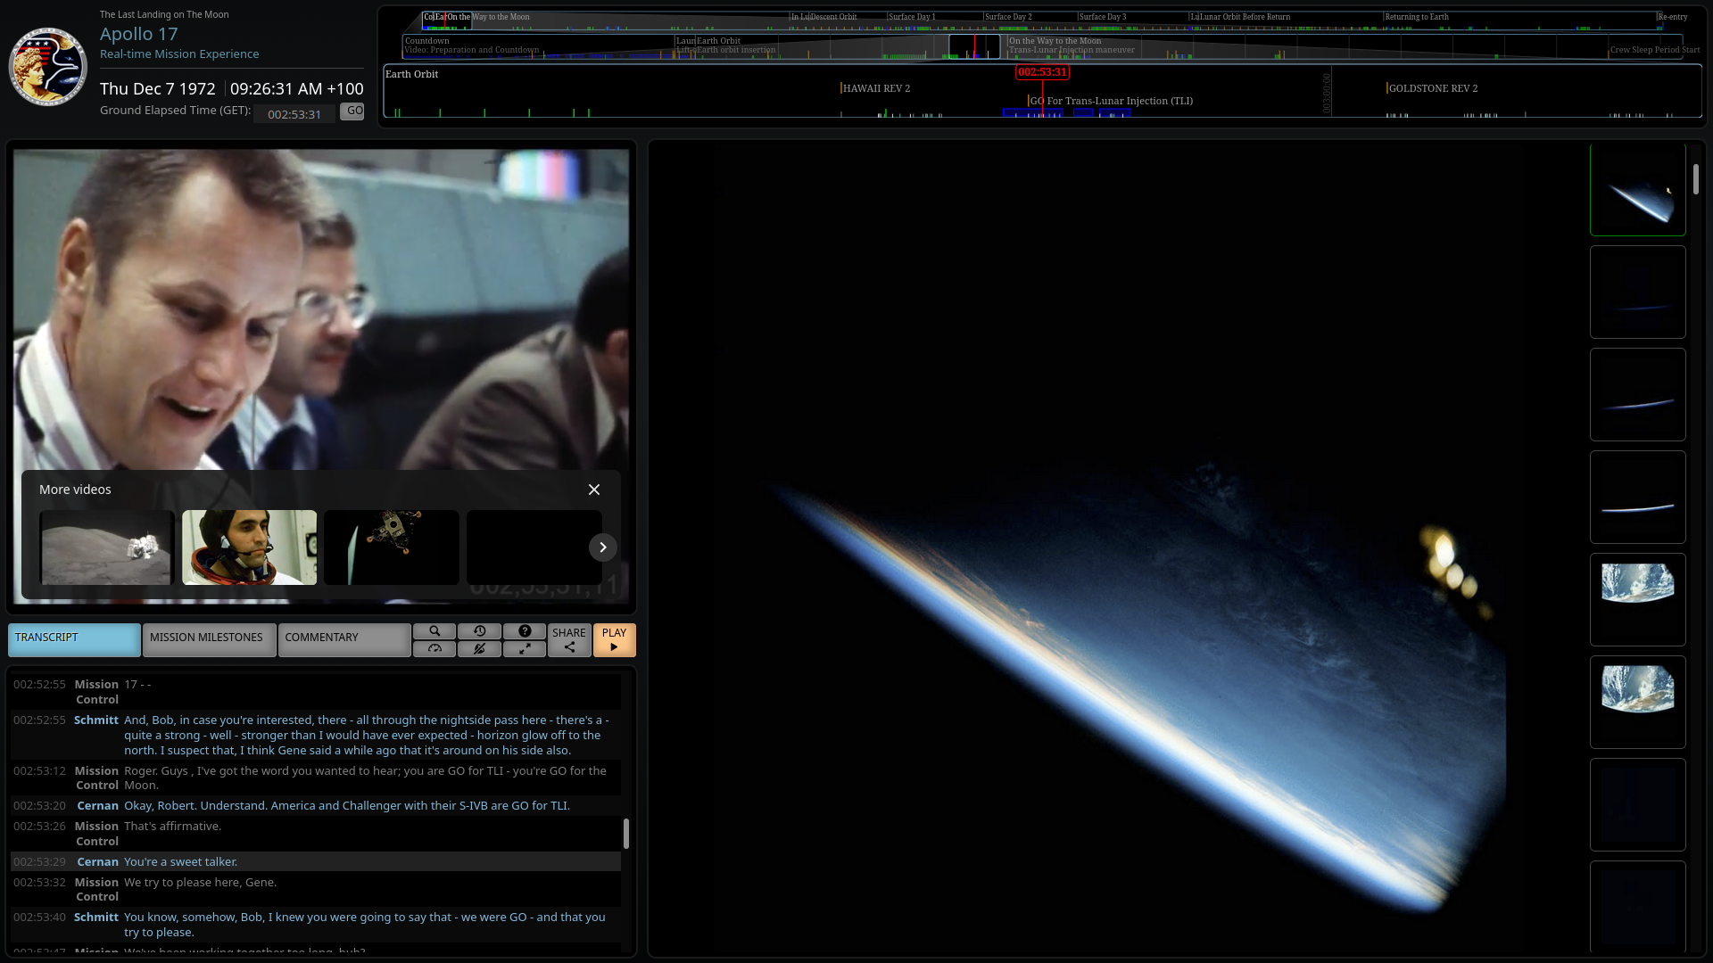
Task: Click the speedometer dashboard icon
Action: pos(434,649)
